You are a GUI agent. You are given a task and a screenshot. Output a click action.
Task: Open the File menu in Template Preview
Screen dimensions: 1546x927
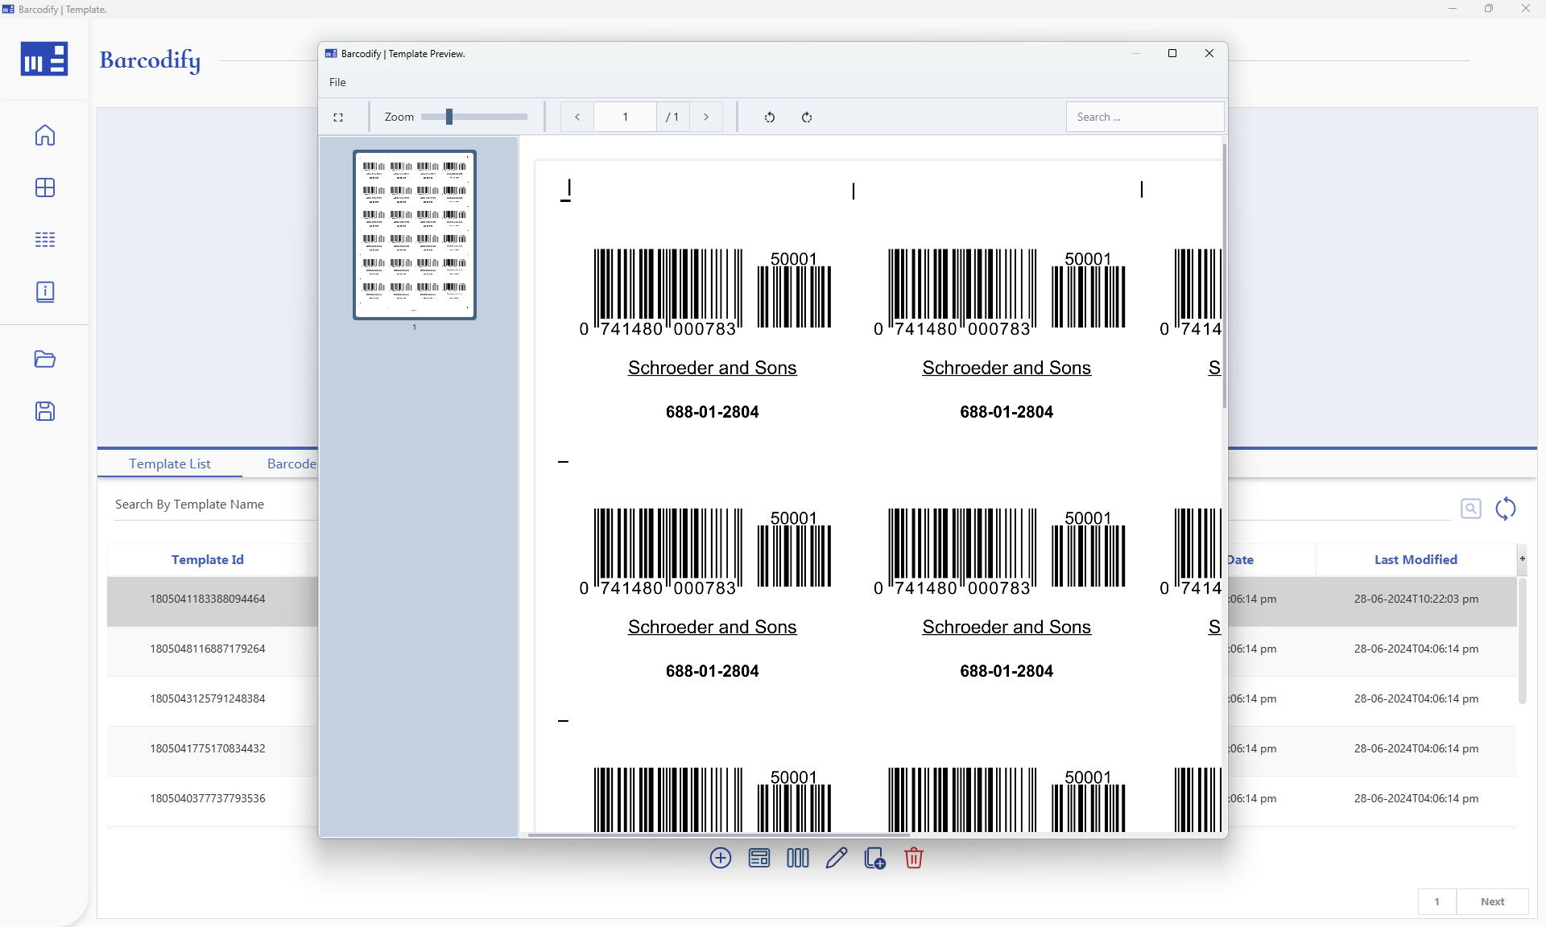pyautogui.click(x=337, y=81)
